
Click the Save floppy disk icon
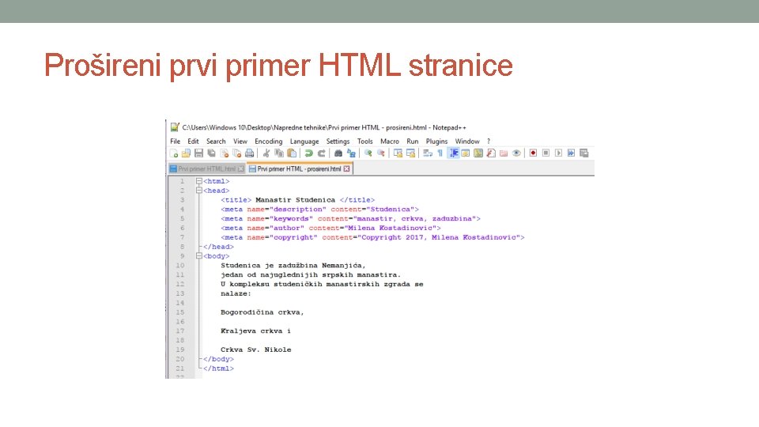pyautogui.click(x=198, y=153)
